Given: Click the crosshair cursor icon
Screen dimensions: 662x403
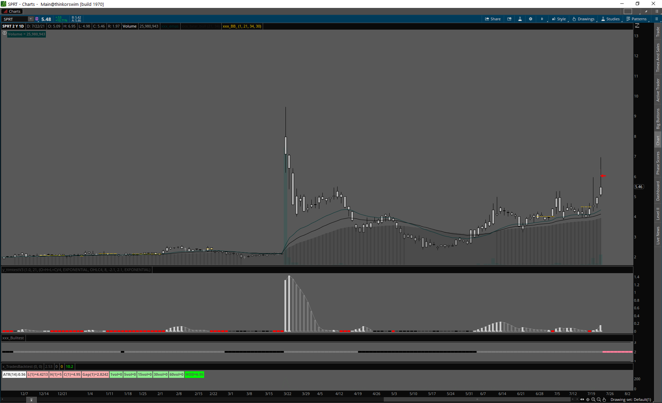Looking at the screenshot, I should [588, 400].
